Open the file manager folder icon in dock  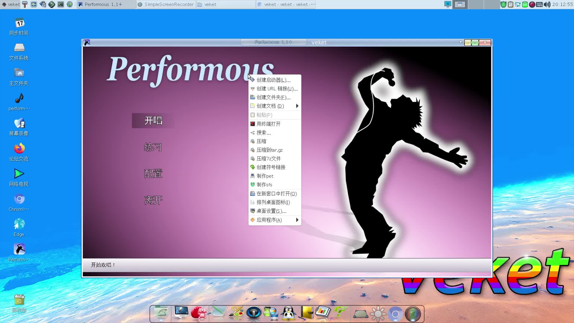[161, 313]
